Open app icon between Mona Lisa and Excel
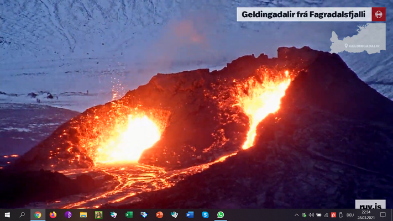The height and width of the screenshot is (221, 393). [114, 215]
